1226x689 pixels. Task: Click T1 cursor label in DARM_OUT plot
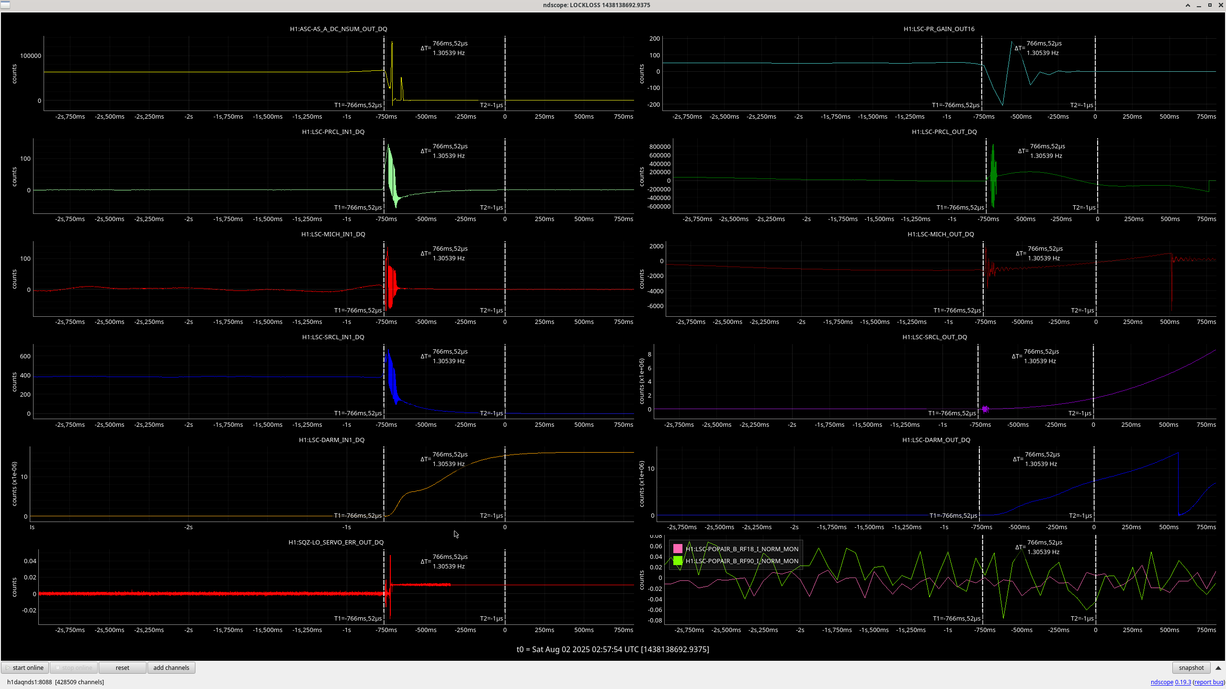pyautogui.click(x=953, y=515)
